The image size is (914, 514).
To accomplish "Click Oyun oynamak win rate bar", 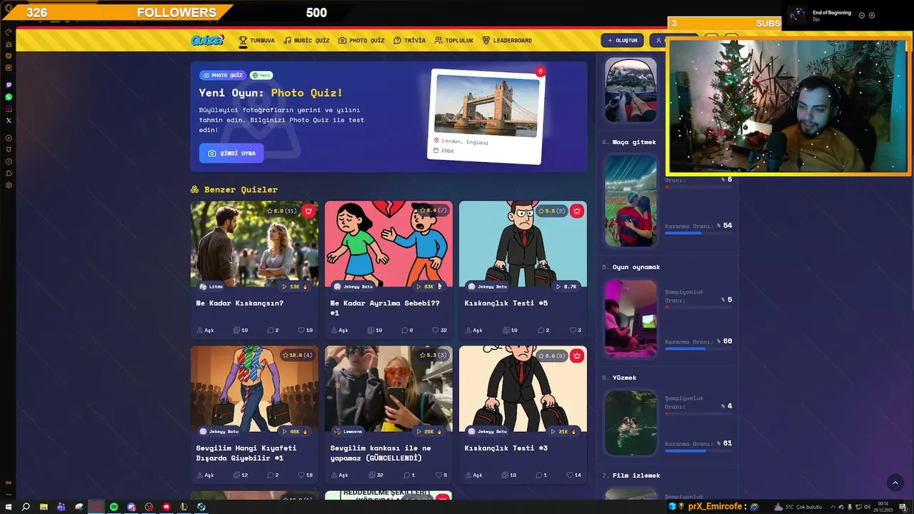I will 698,348.
